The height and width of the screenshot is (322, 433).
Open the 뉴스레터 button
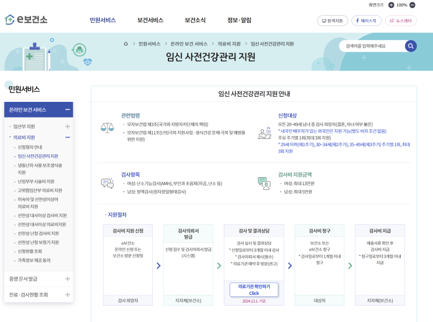401,21
